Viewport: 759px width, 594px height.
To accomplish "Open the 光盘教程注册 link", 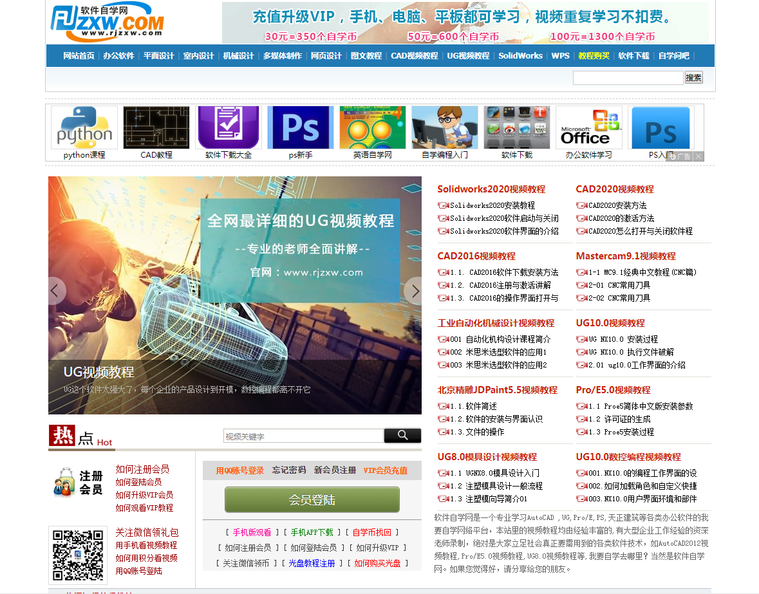I will 312,563.
